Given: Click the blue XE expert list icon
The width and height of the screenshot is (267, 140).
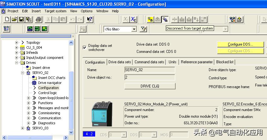Looking at the screenshot, I should [x=133, y=20].
